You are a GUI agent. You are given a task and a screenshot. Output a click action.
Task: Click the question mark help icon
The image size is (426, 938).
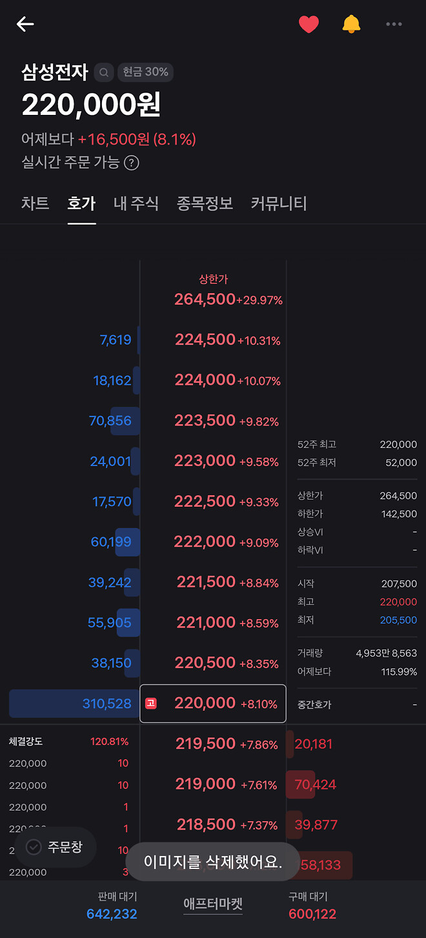(x=132, y=163)
